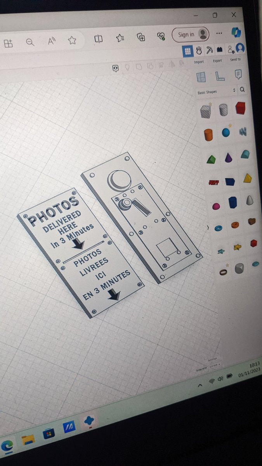Start Read aloud in Edge
The height and width of the screenshot is (466, 262).
(x=51, y=41)
